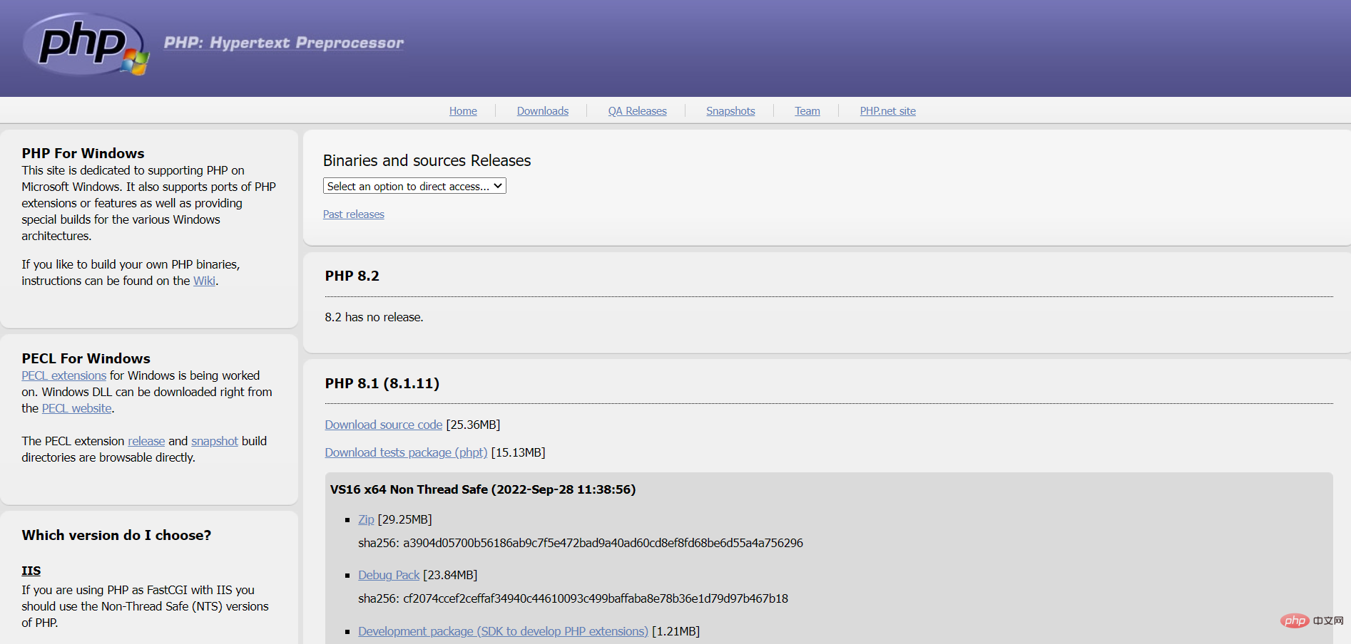Image resolution: width=1351 pixels, height=644 pixels.
Task: Open the Past releases link
Action: [x=353, y=214]
